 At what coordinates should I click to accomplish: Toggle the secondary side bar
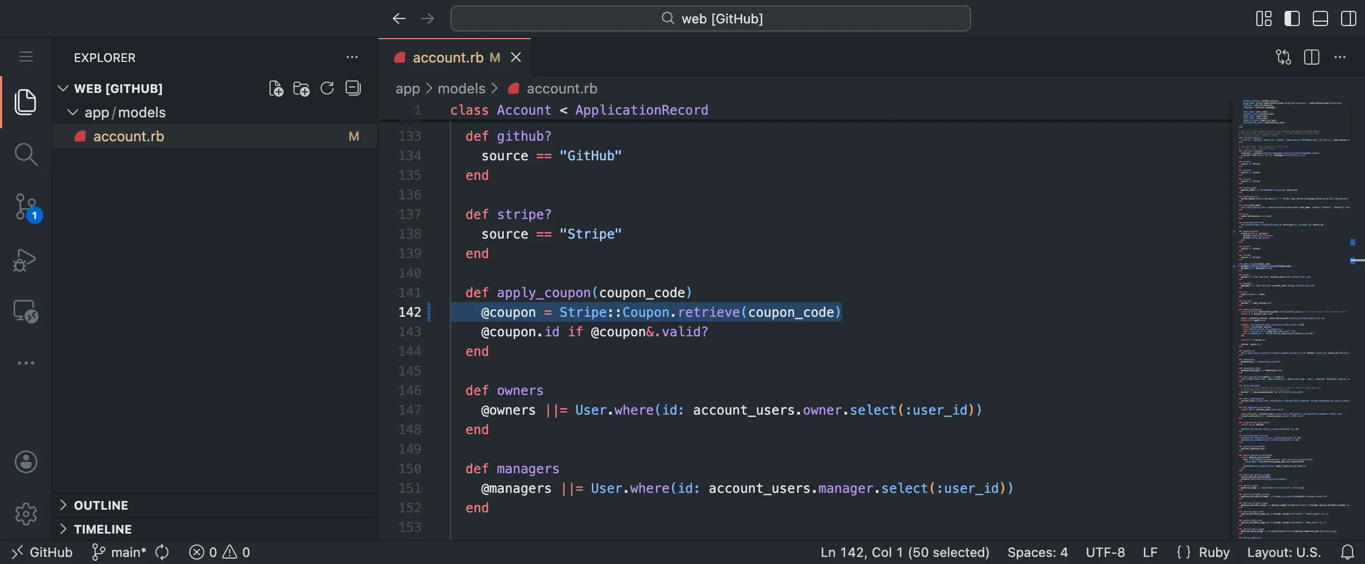click(1350, 18)
